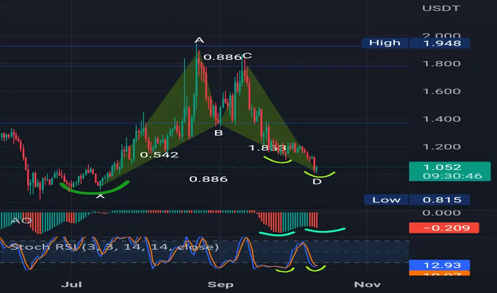Click the High price label
Viewport: 497px width, 293px height.
[x=385, y=43]
